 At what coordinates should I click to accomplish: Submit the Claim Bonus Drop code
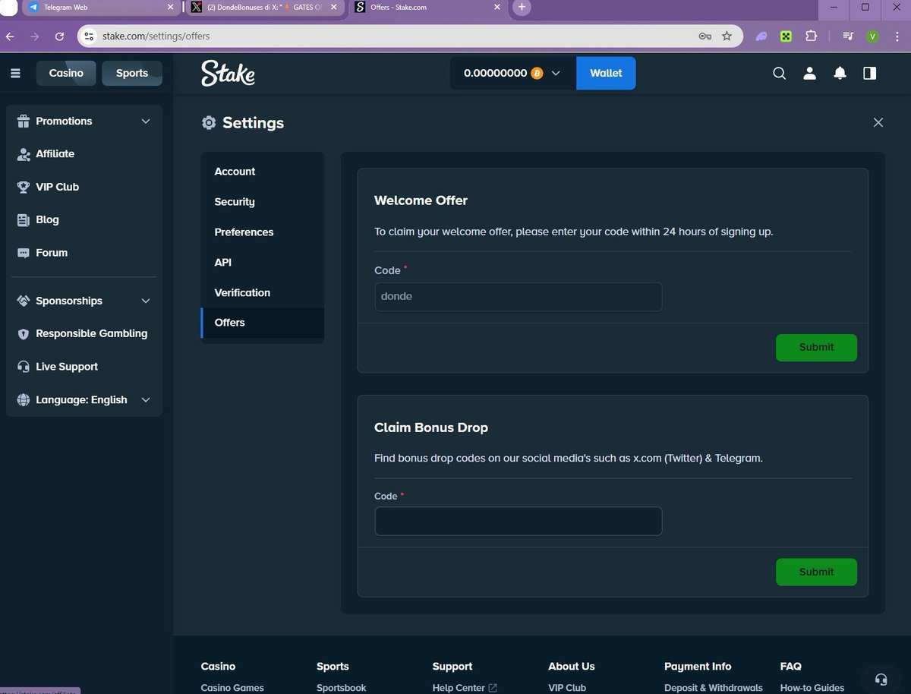(x=816, y=572)
